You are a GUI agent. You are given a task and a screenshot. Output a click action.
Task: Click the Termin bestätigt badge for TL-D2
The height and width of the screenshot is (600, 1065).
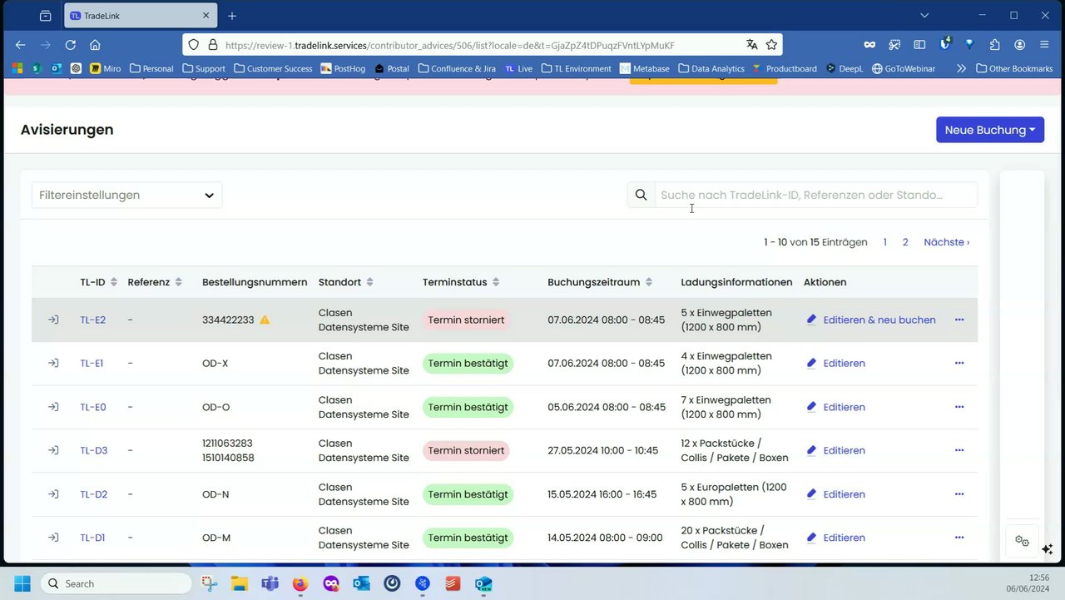pyautogui.click(x=468, y=494)
